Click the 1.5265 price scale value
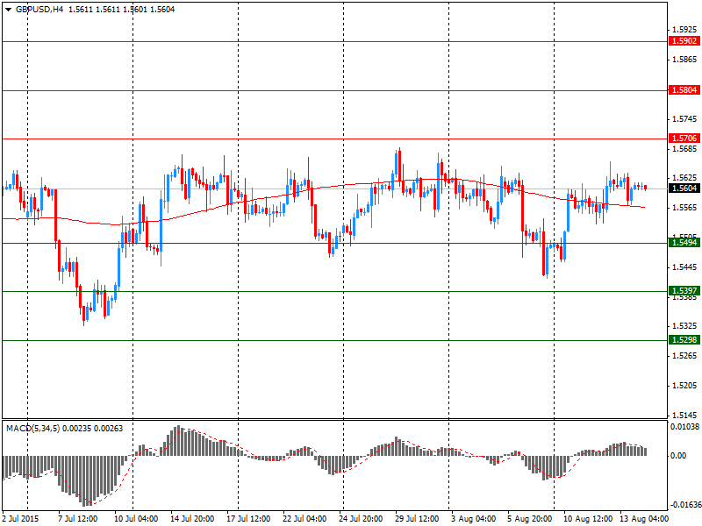This screenshot has height=526, width=702. 685,356
